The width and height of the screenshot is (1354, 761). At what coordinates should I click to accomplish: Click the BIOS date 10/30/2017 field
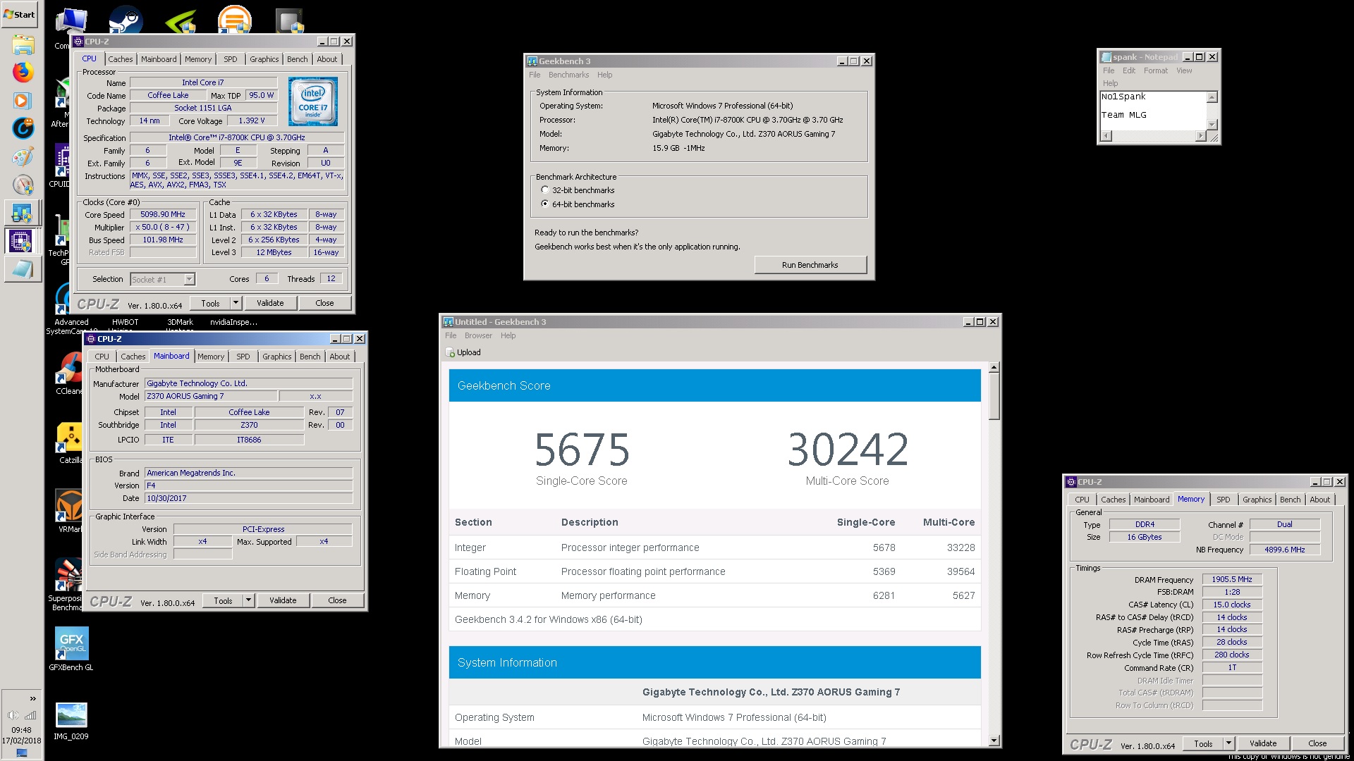(x=249, y=498)
